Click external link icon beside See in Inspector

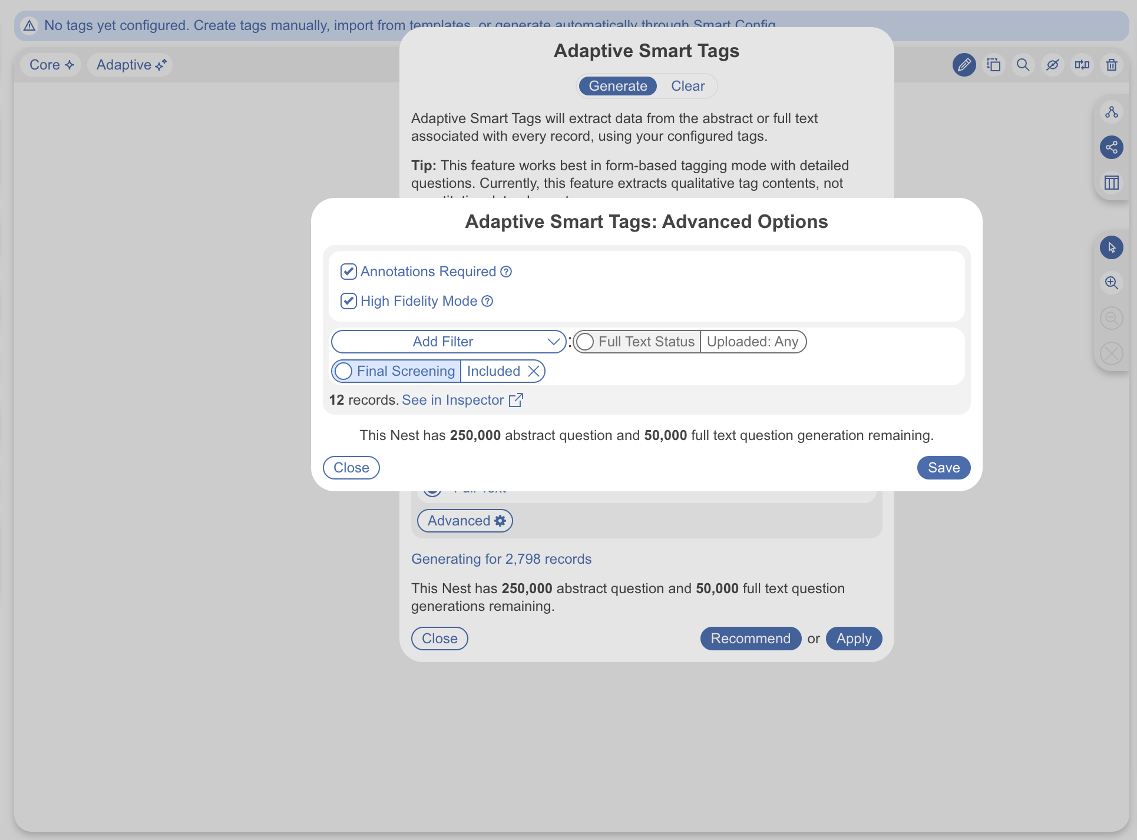[516, 400]
